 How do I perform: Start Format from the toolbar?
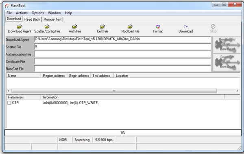[158, 29]
